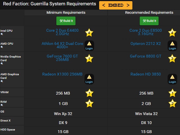Screen dimensions: 180x135
Task: Select the Minimum Requirements column header
Action: pyautogui.click(x=66, y=13)
